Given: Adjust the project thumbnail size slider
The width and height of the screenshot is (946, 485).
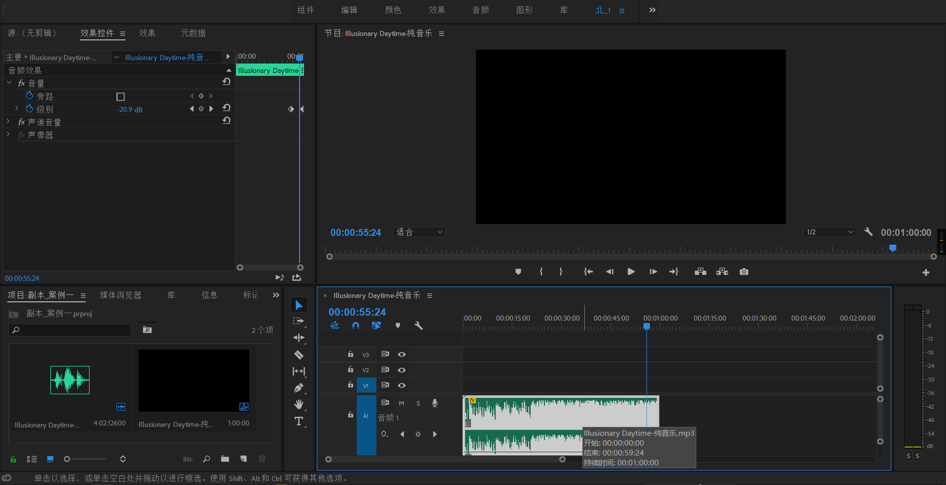Looking at the screenshot, I should pos(68,459).
